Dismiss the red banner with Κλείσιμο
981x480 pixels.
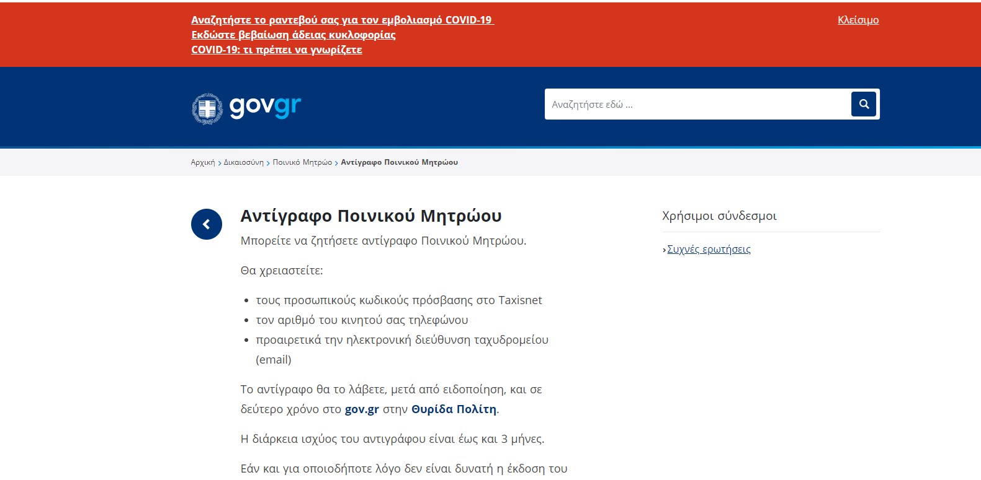point(858,20)
